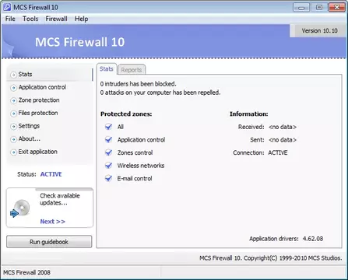Disable the Wireless networks checkbox
Viewport: 348px width, 280px height.
click(108, 166)
